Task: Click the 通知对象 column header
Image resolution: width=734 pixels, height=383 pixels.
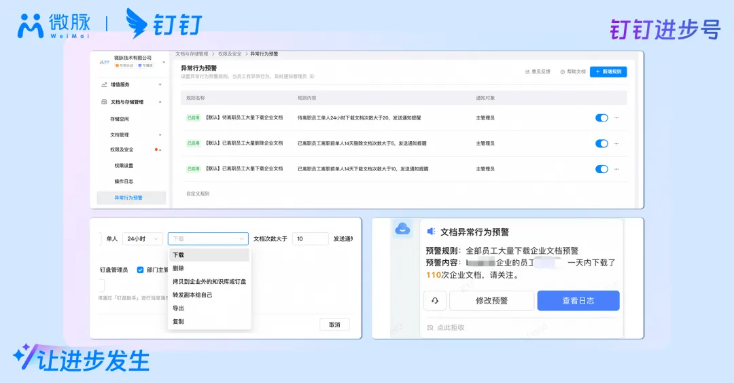Action: (x=485, y=98)
